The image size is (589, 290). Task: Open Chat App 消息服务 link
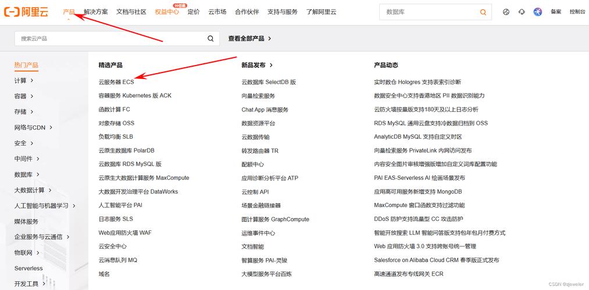(265, 110)
